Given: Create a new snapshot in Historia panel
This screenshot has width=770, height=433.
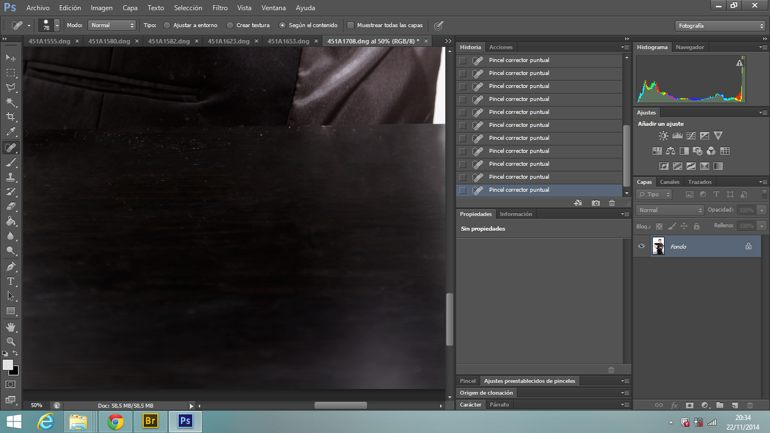Looking at the screenshot, I should [x=595, y=203].
